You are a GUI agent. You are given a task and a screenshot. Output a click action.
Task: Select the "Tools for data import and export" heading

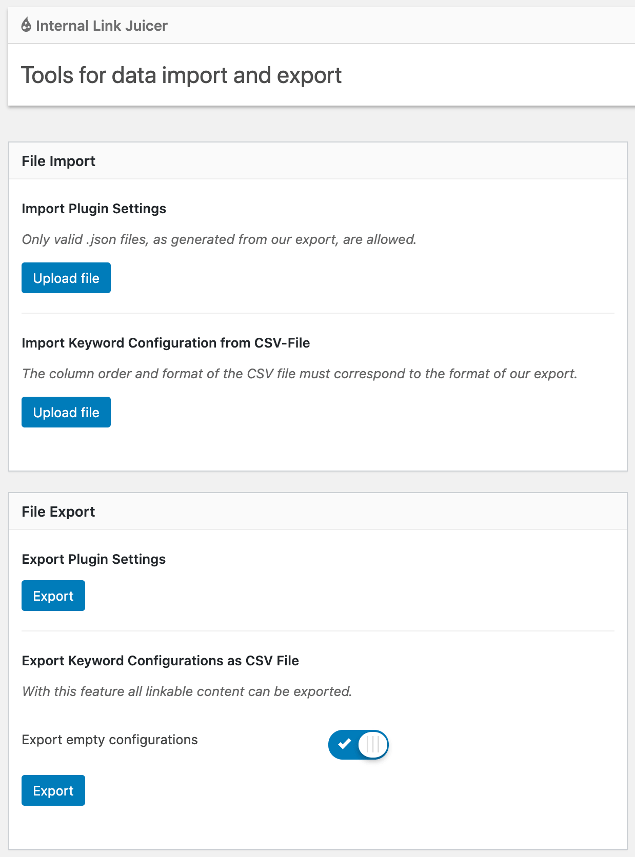click(x=181, y=75)
